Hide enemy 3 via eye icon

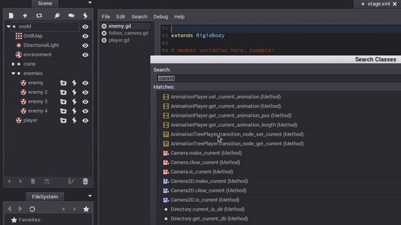[x=85, y=102]
